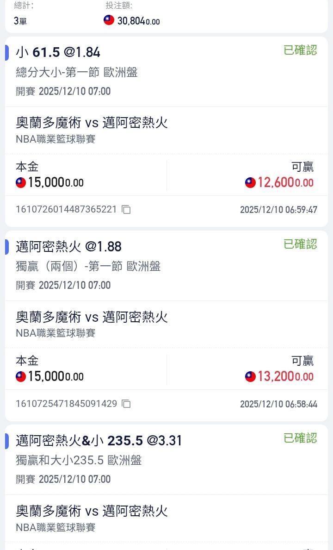The width and height of the screenshot is (333, 550).
Task: Tap 已確認 status on the 邁阿密熱火 @1.88 bet
Action: point(300,244)
